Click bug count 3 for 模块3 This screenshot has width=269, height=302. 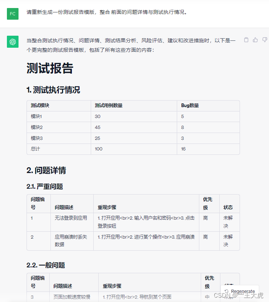pyautogui.click(x=183, y=138)
